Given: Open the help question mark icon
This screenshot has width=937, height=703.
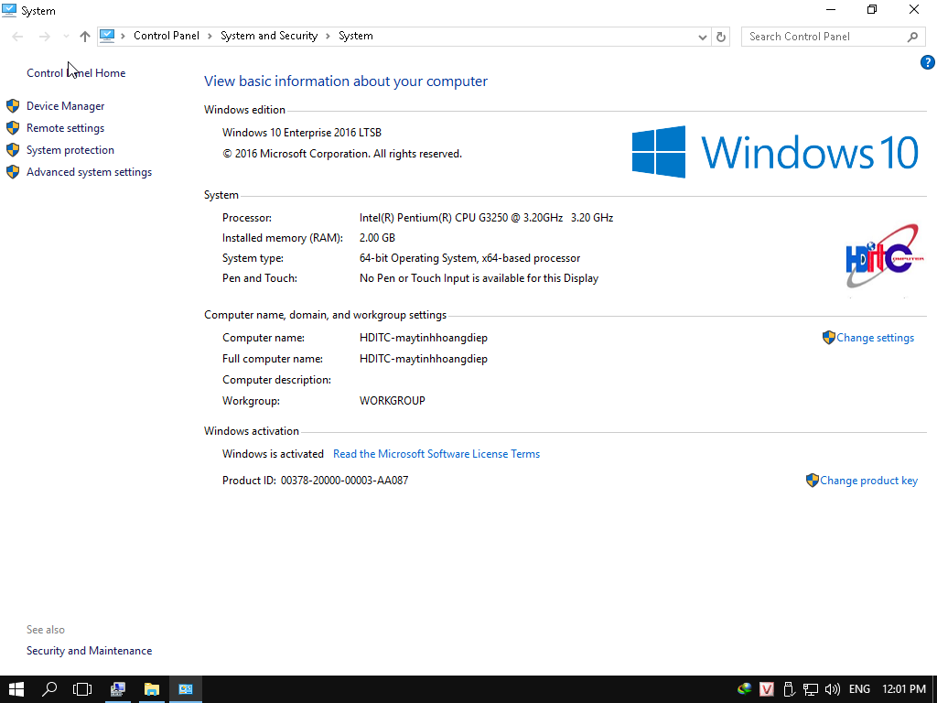Looking at the screenshot, I should pyautogui.click(x=927, y=62).
